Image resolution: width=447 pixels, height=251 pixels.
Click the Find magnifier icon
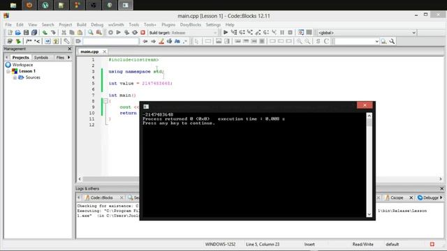click(91, 33)
